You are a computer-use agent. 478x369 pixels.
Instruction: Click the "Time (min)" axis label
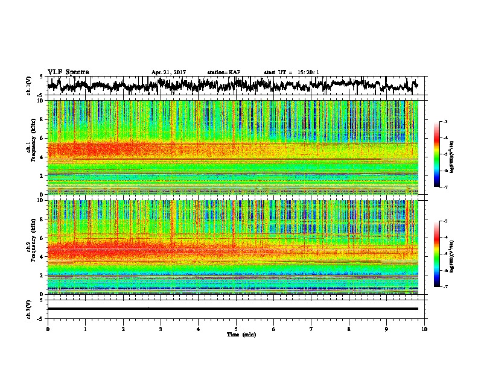click(241, 335)
